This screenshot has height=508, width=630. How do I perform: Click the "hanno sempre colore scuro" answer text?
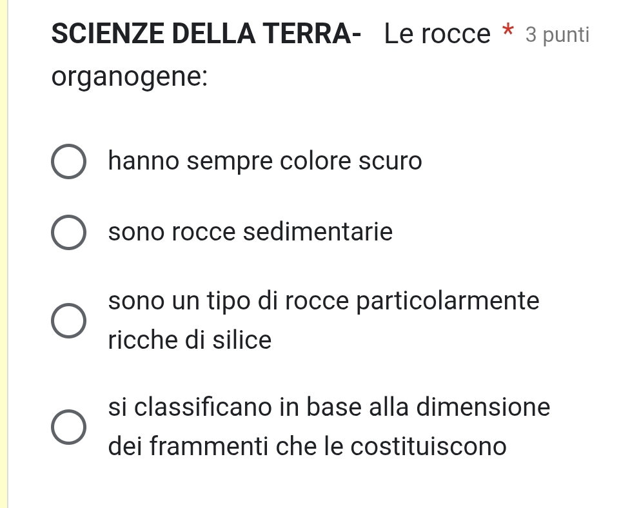coord(265,161)
